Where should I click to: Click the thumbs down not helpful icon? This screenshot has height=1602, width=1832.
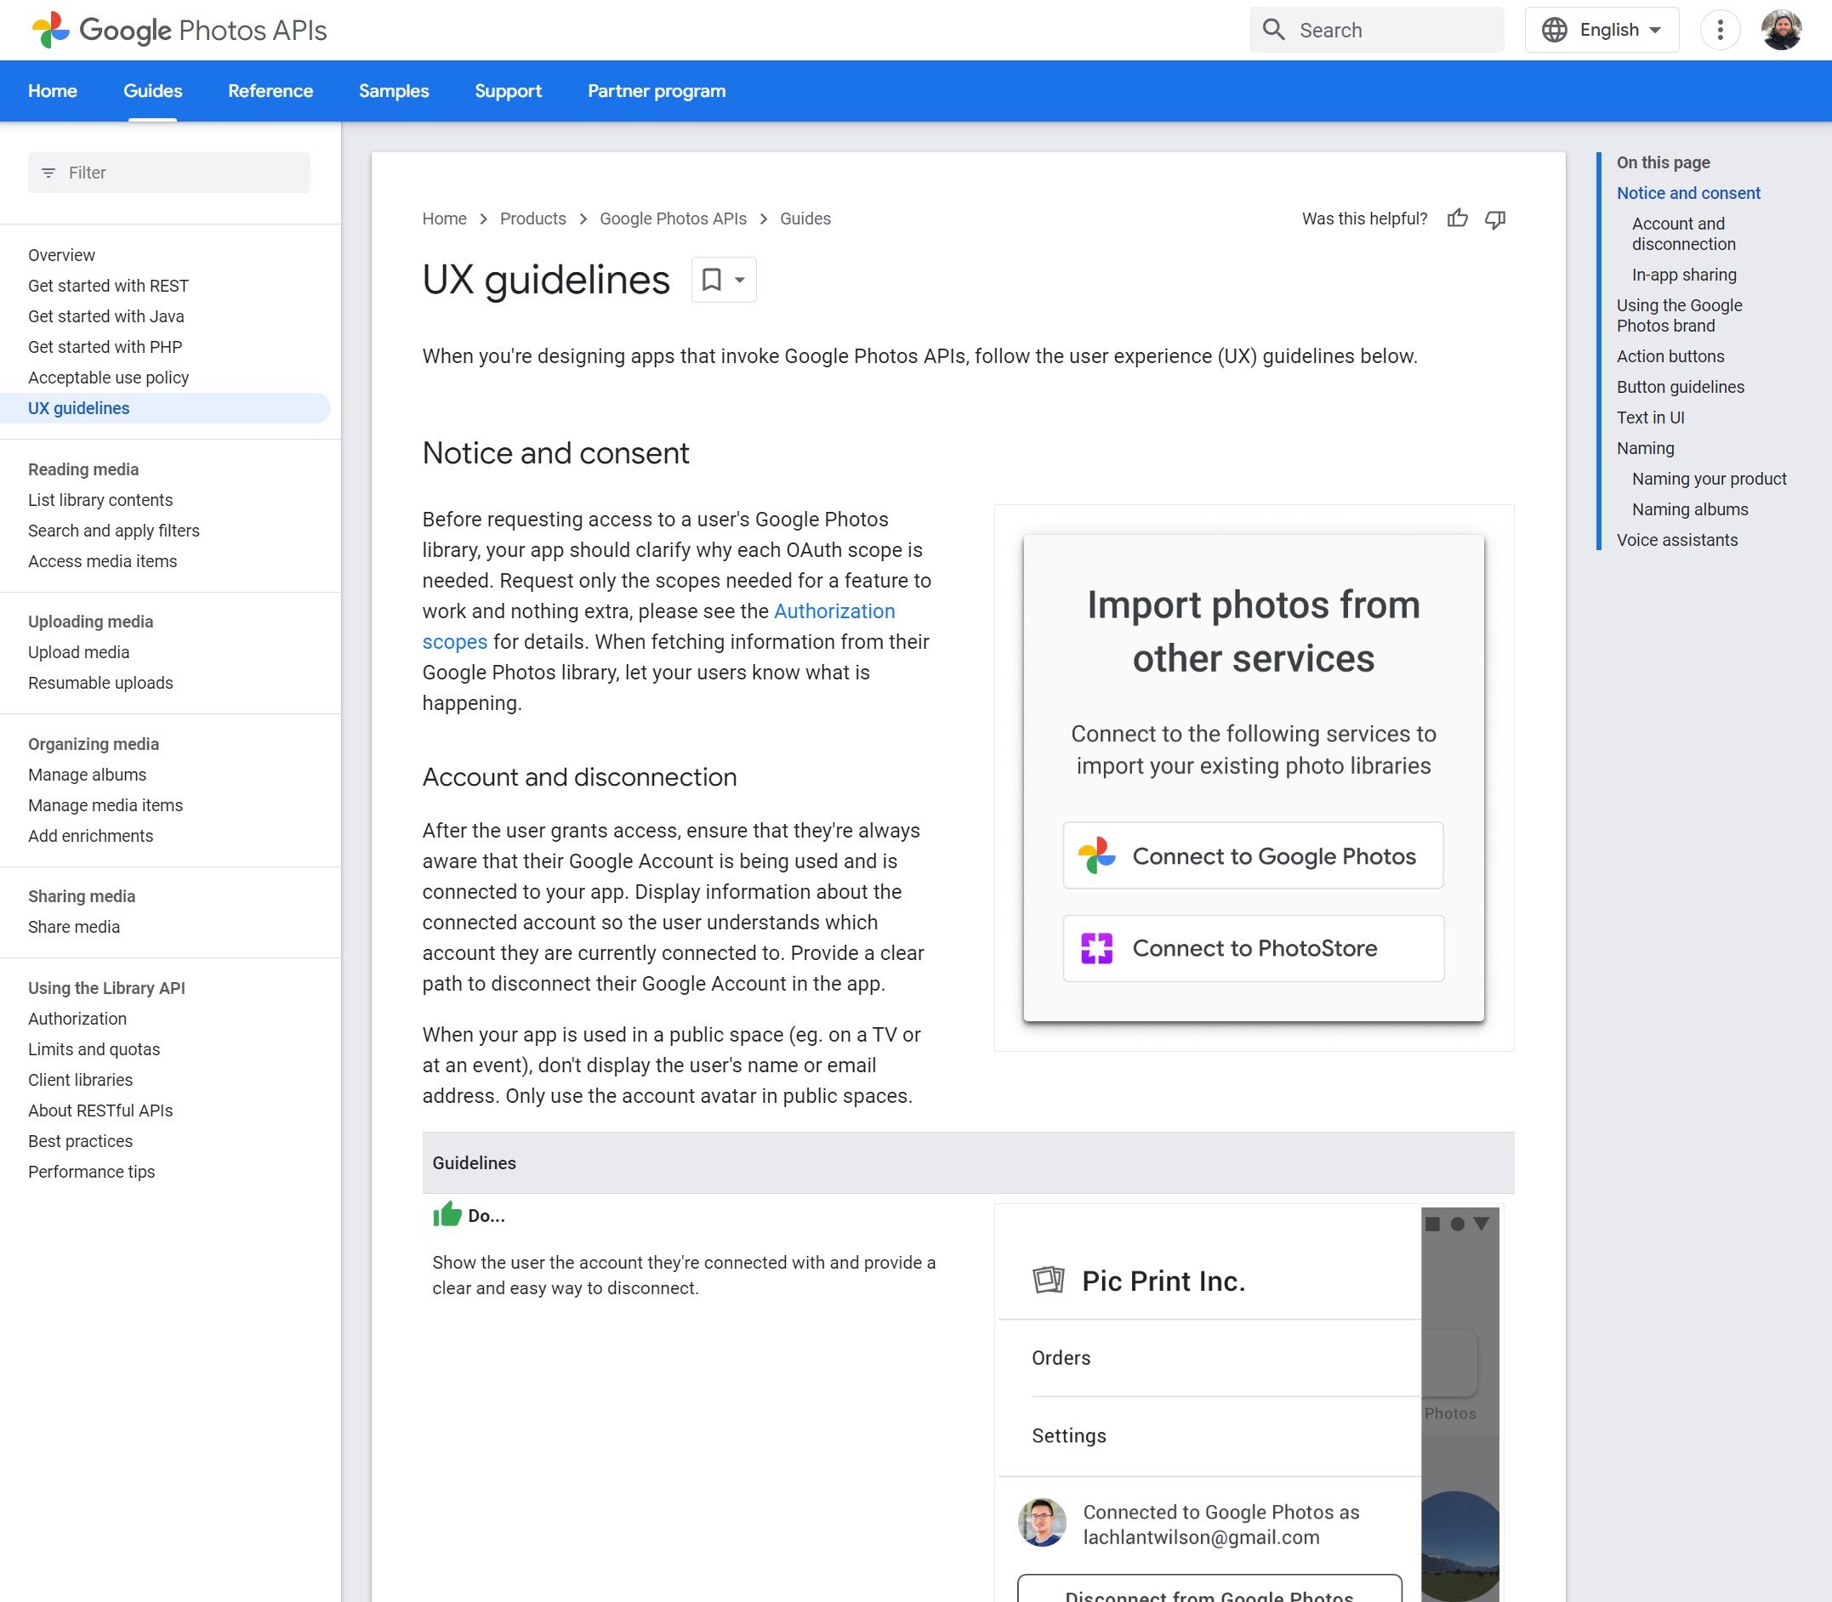click(1495, 219)
